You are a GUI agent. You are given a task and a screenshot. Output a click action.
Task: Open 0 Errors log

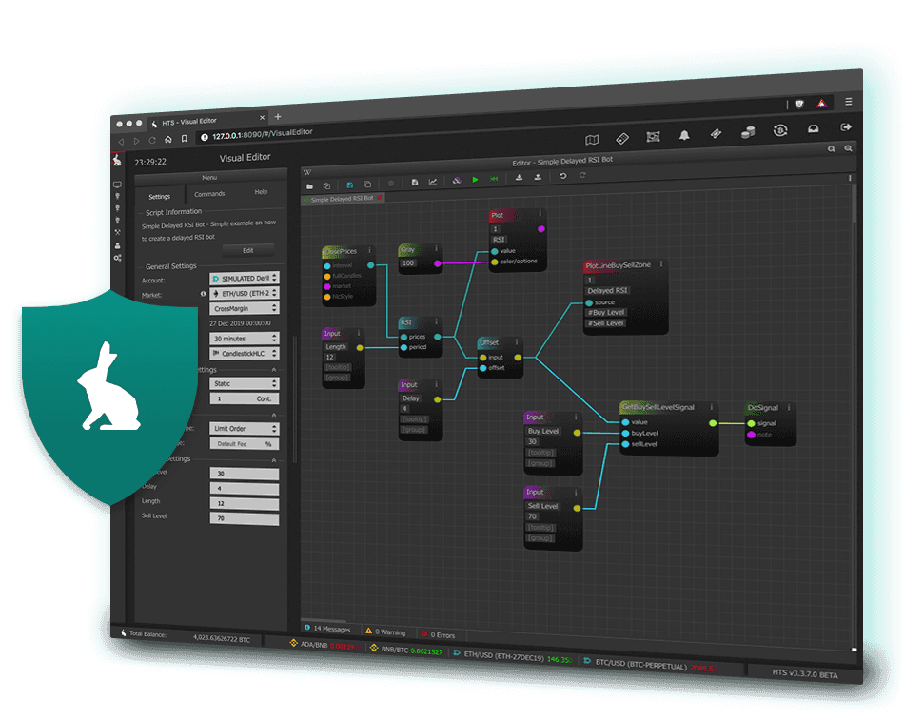pos(438,634)
